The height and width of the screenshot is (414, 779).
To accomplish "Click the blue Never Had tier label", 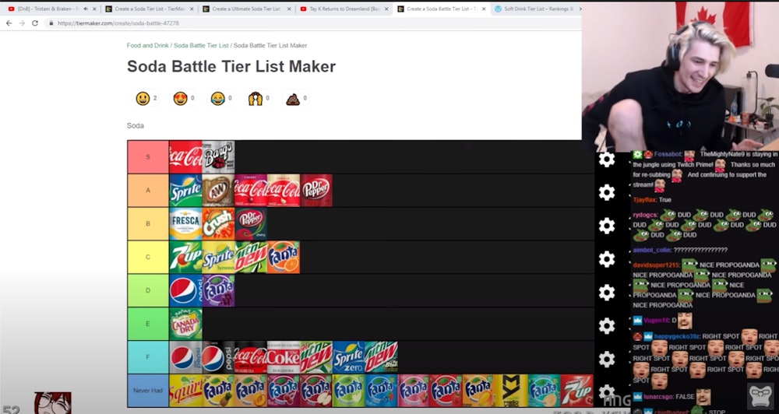I will click(148, 391).
